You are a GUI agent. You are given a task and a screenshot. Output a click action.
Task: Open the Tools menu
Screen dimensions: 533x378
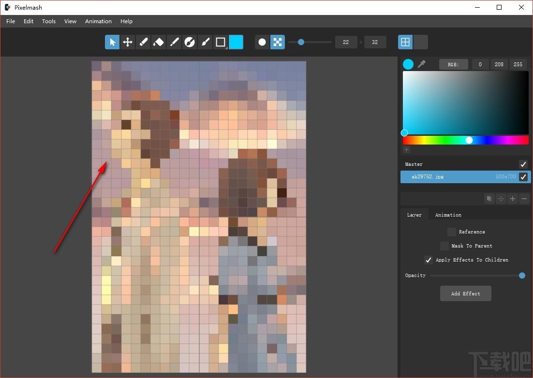pyautogui.click(x=49, y=21)
